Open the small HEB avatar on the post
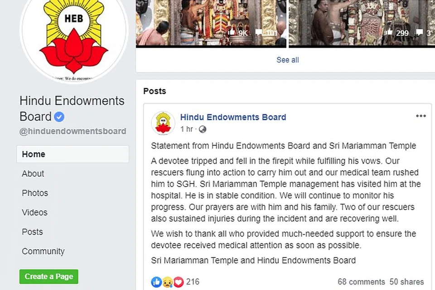The image size is (435, 290). click(163, 123)
